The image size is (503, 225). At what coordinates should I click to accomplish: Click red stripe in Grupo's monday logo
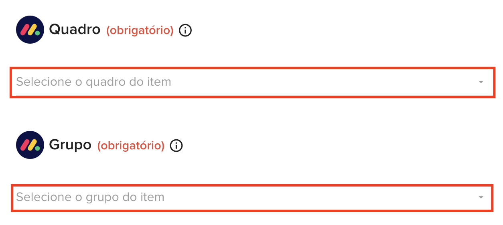click(24, 145)
